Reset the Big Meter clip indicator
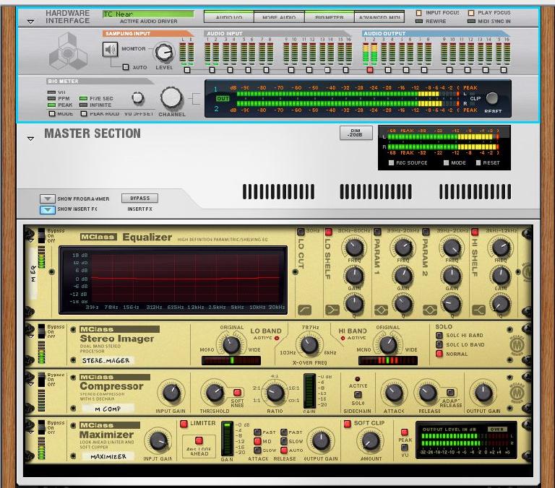 click(x=492, y=98)
